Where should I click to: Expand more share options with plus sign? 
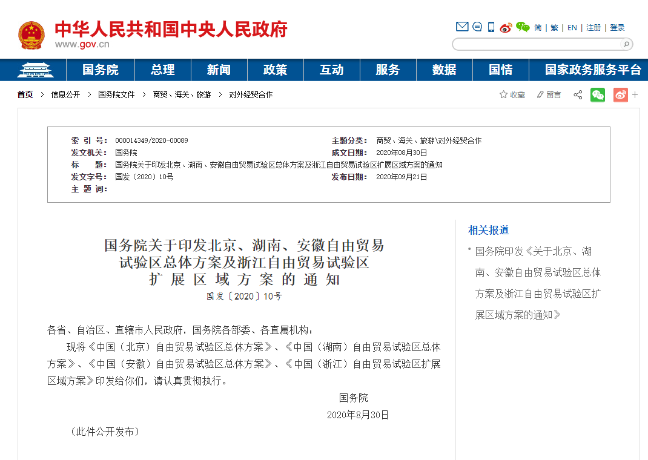coord(635,95)
